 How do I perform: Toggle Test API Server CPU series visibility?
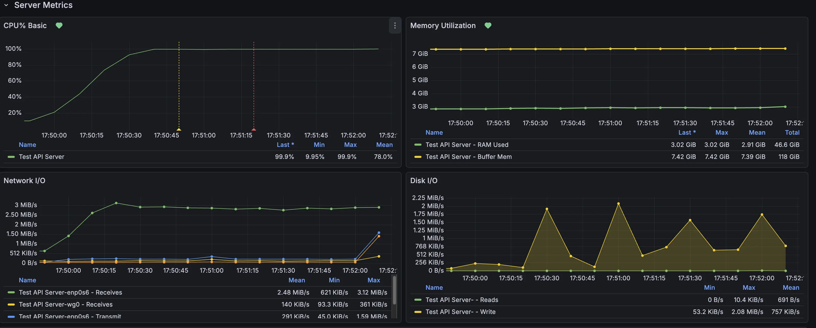click(41, 157)
